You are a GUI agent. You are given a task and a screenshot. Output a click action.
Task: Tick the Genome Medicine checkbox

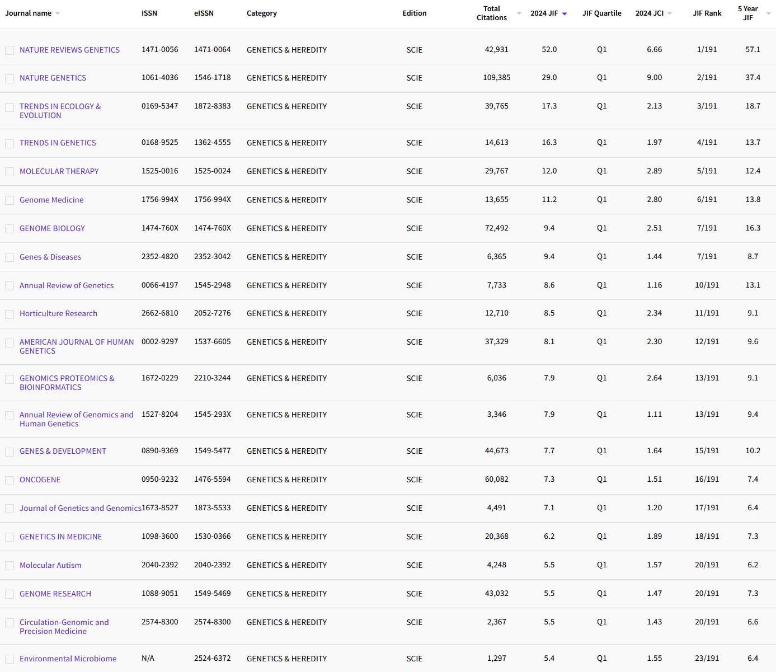pyautogui.click(x=10, y=200)
